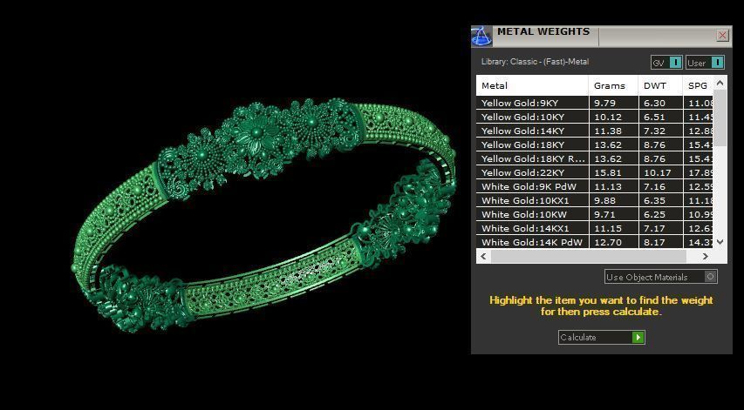Sort by the Grams column header

click(x=613, y=85)
